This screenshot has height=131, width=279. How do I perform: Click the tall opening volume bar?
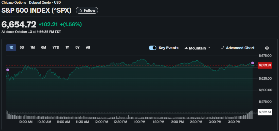(6, 110)
